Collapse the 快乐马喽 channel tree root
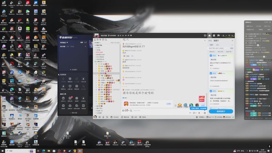 (95, 45)
